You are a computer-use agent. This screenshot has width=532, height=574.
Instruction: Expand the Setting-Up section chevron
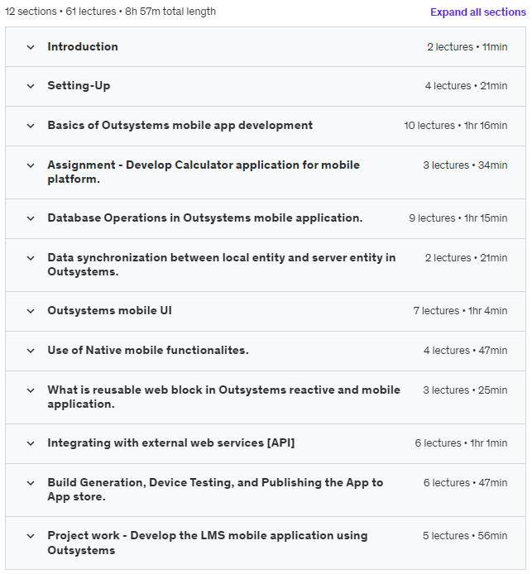(x=31, y=86)
